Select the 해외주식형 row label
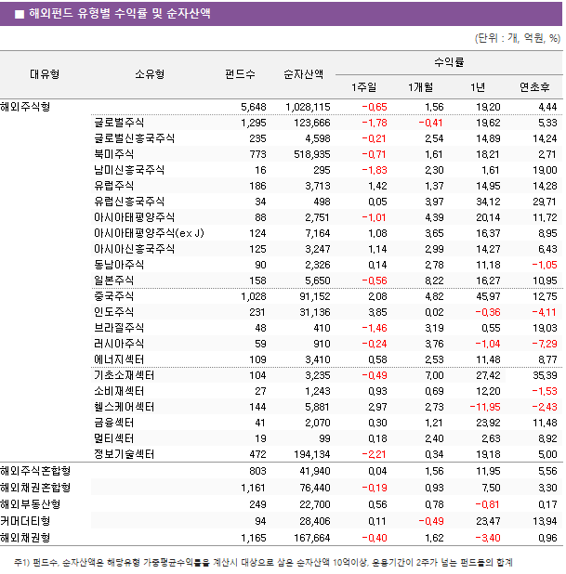 tap(25, 107)
